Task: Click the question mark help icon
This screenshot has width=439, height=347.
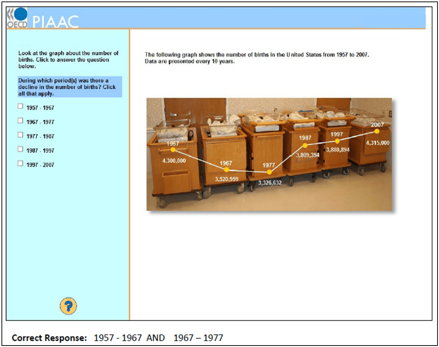Action: (x=68, y=306)
